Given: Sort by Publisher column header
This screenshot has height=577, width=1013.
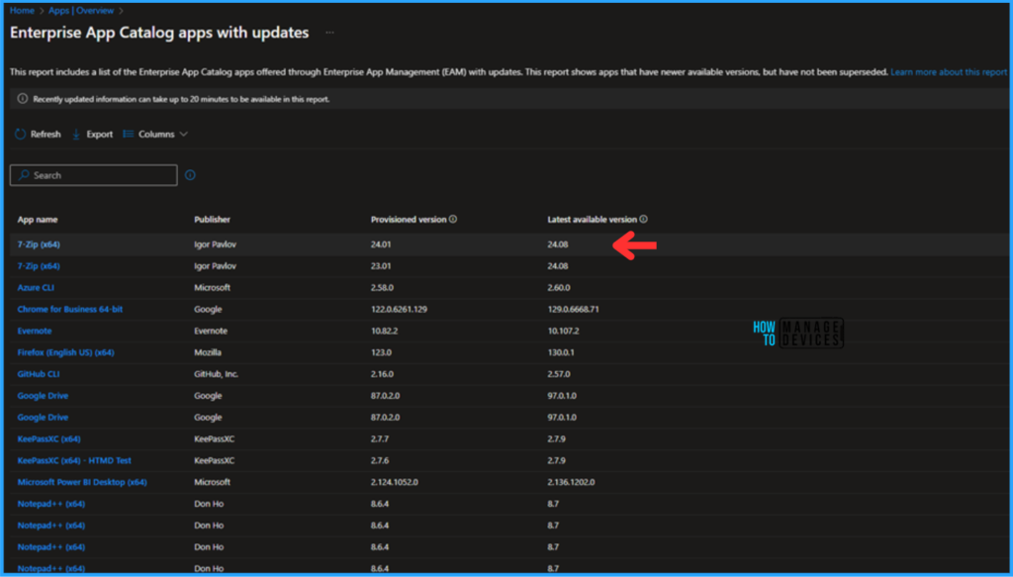Looking at the screenshot, I should click(x=213, y=220).
